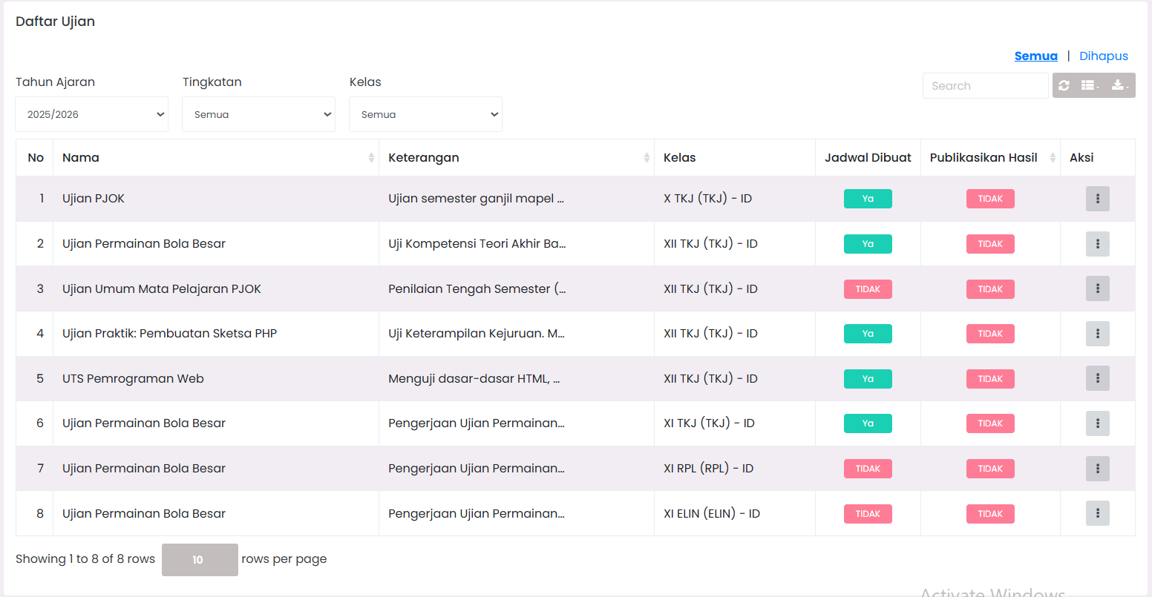This screenshot has height=597, width=1152.
Task: Click the Search input field
Action: [x=985, y=86]
